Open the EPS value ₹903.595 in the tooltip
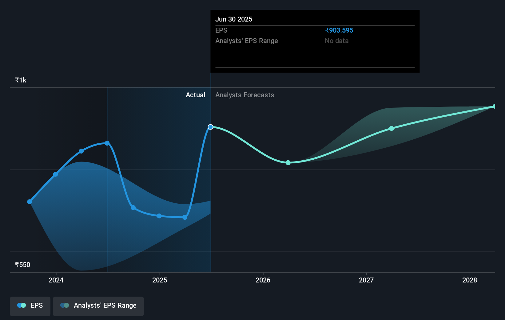The image size is (505, 320). (x=339, y=30)
